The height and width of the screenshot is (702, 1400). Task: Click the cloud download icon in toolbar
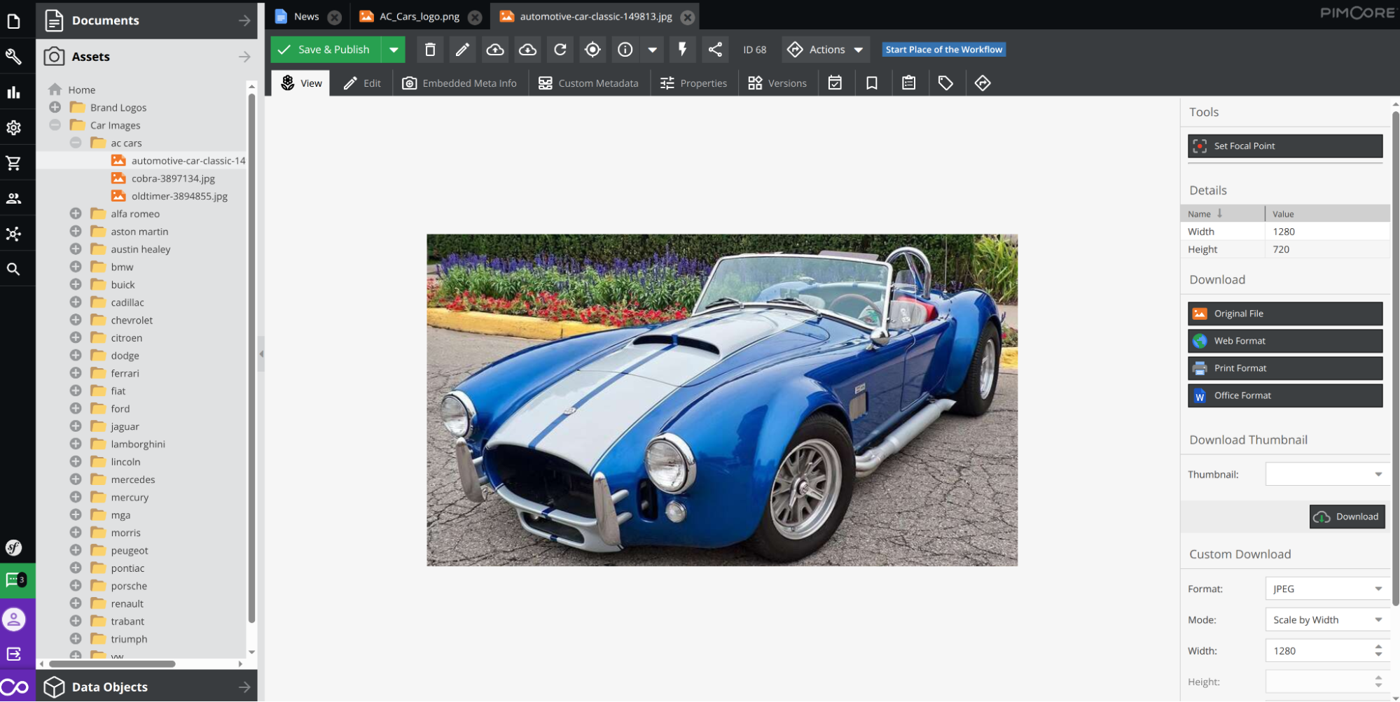coord(527,50)
